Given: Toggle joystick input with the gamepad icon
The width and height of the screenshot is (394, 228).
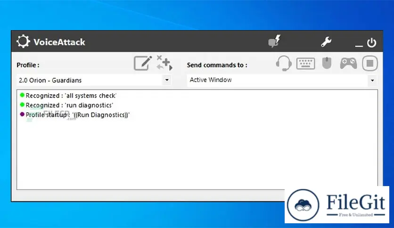Looking at the screenshot, I should tap(348, 63).
